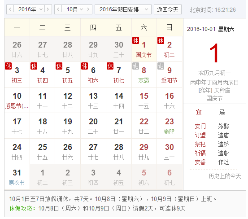The height and width of the screenshot is (219, 248).
Task: Select October 16 十六
Action: pos(170,100)
